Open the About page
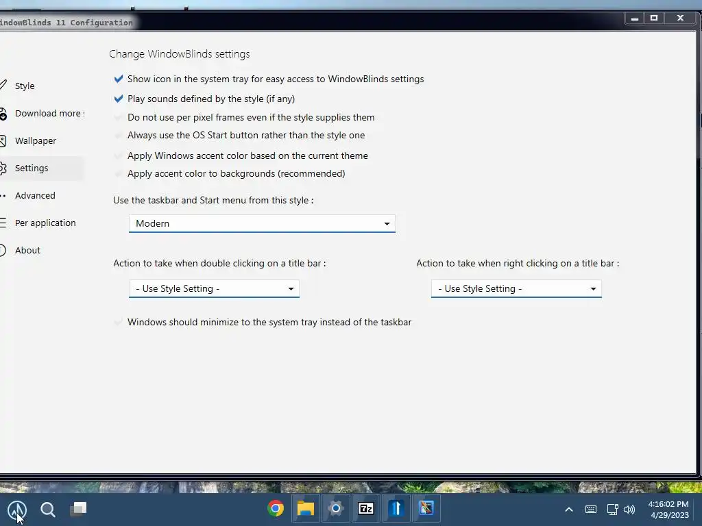The width and height of the screenshot is (702, 526). click(27, 251)
